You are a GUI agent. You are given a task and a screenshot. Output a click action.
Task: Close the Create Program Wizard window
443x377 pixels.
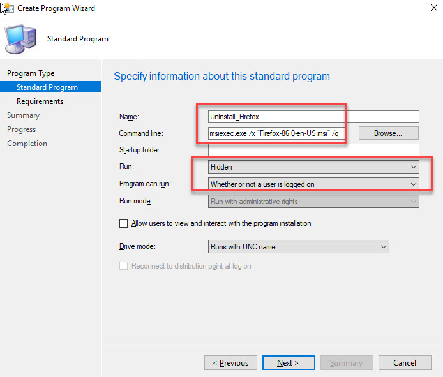[429, 8]
